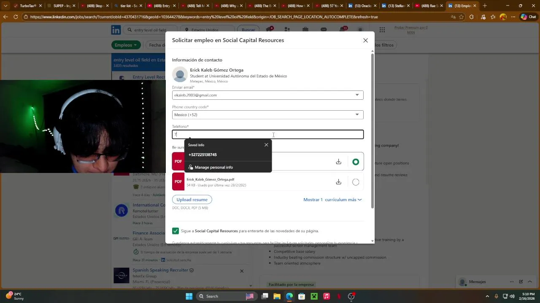This screenshot has width=540, height=303.
Task: Bookmark this page with star icon
Action: [x=462, y=17]
